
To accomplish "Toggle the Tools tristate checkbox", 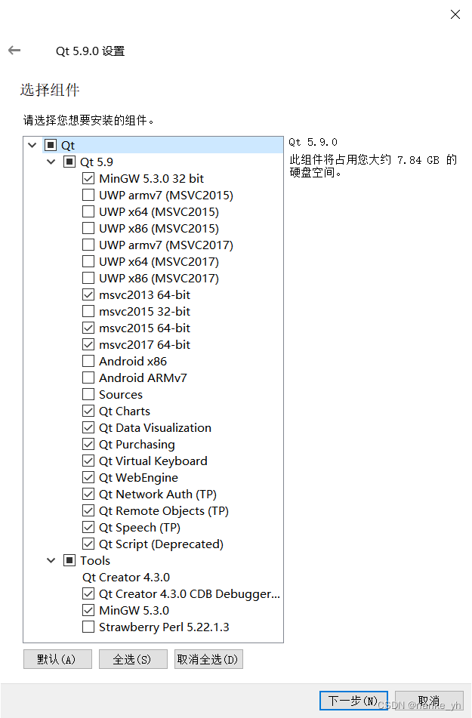I will pyautogui.click(x=69, y=560).
